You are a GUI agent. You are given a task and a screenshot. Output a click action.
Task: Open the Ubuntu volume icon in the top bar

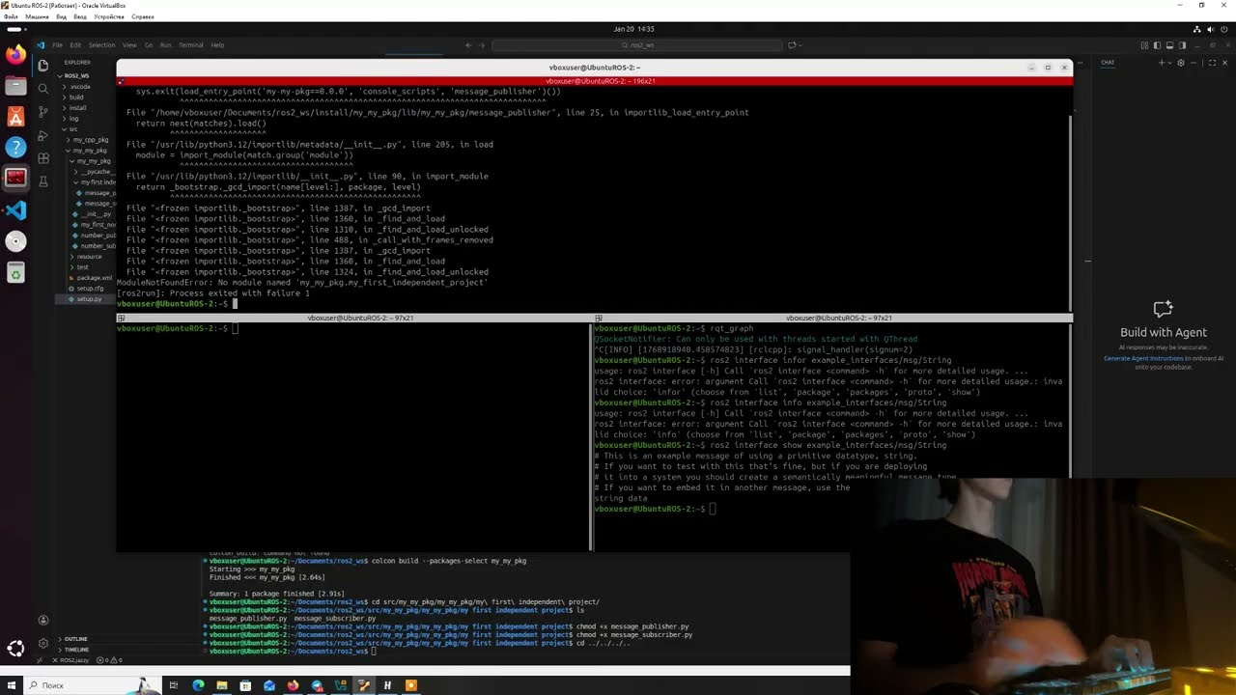pyautogui.click(x=1211, y=29)
